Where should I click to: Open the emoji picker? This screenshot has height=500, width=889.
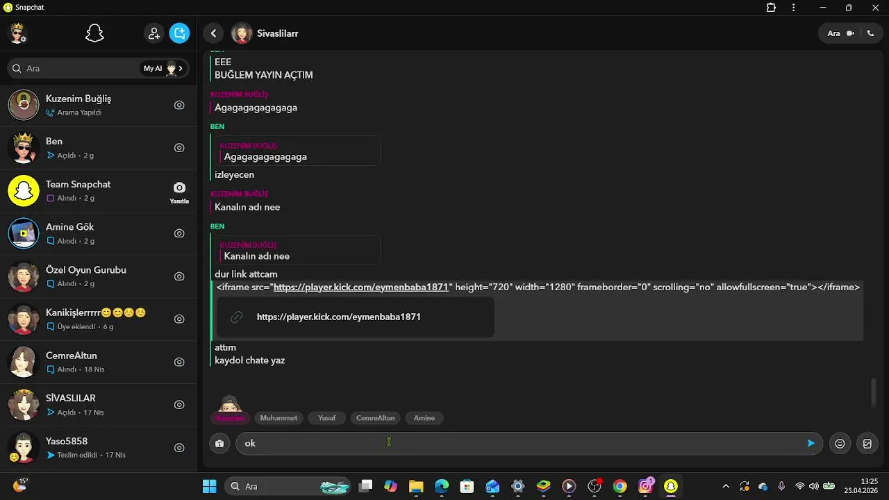pyautogui.click(x=840, y=443)
